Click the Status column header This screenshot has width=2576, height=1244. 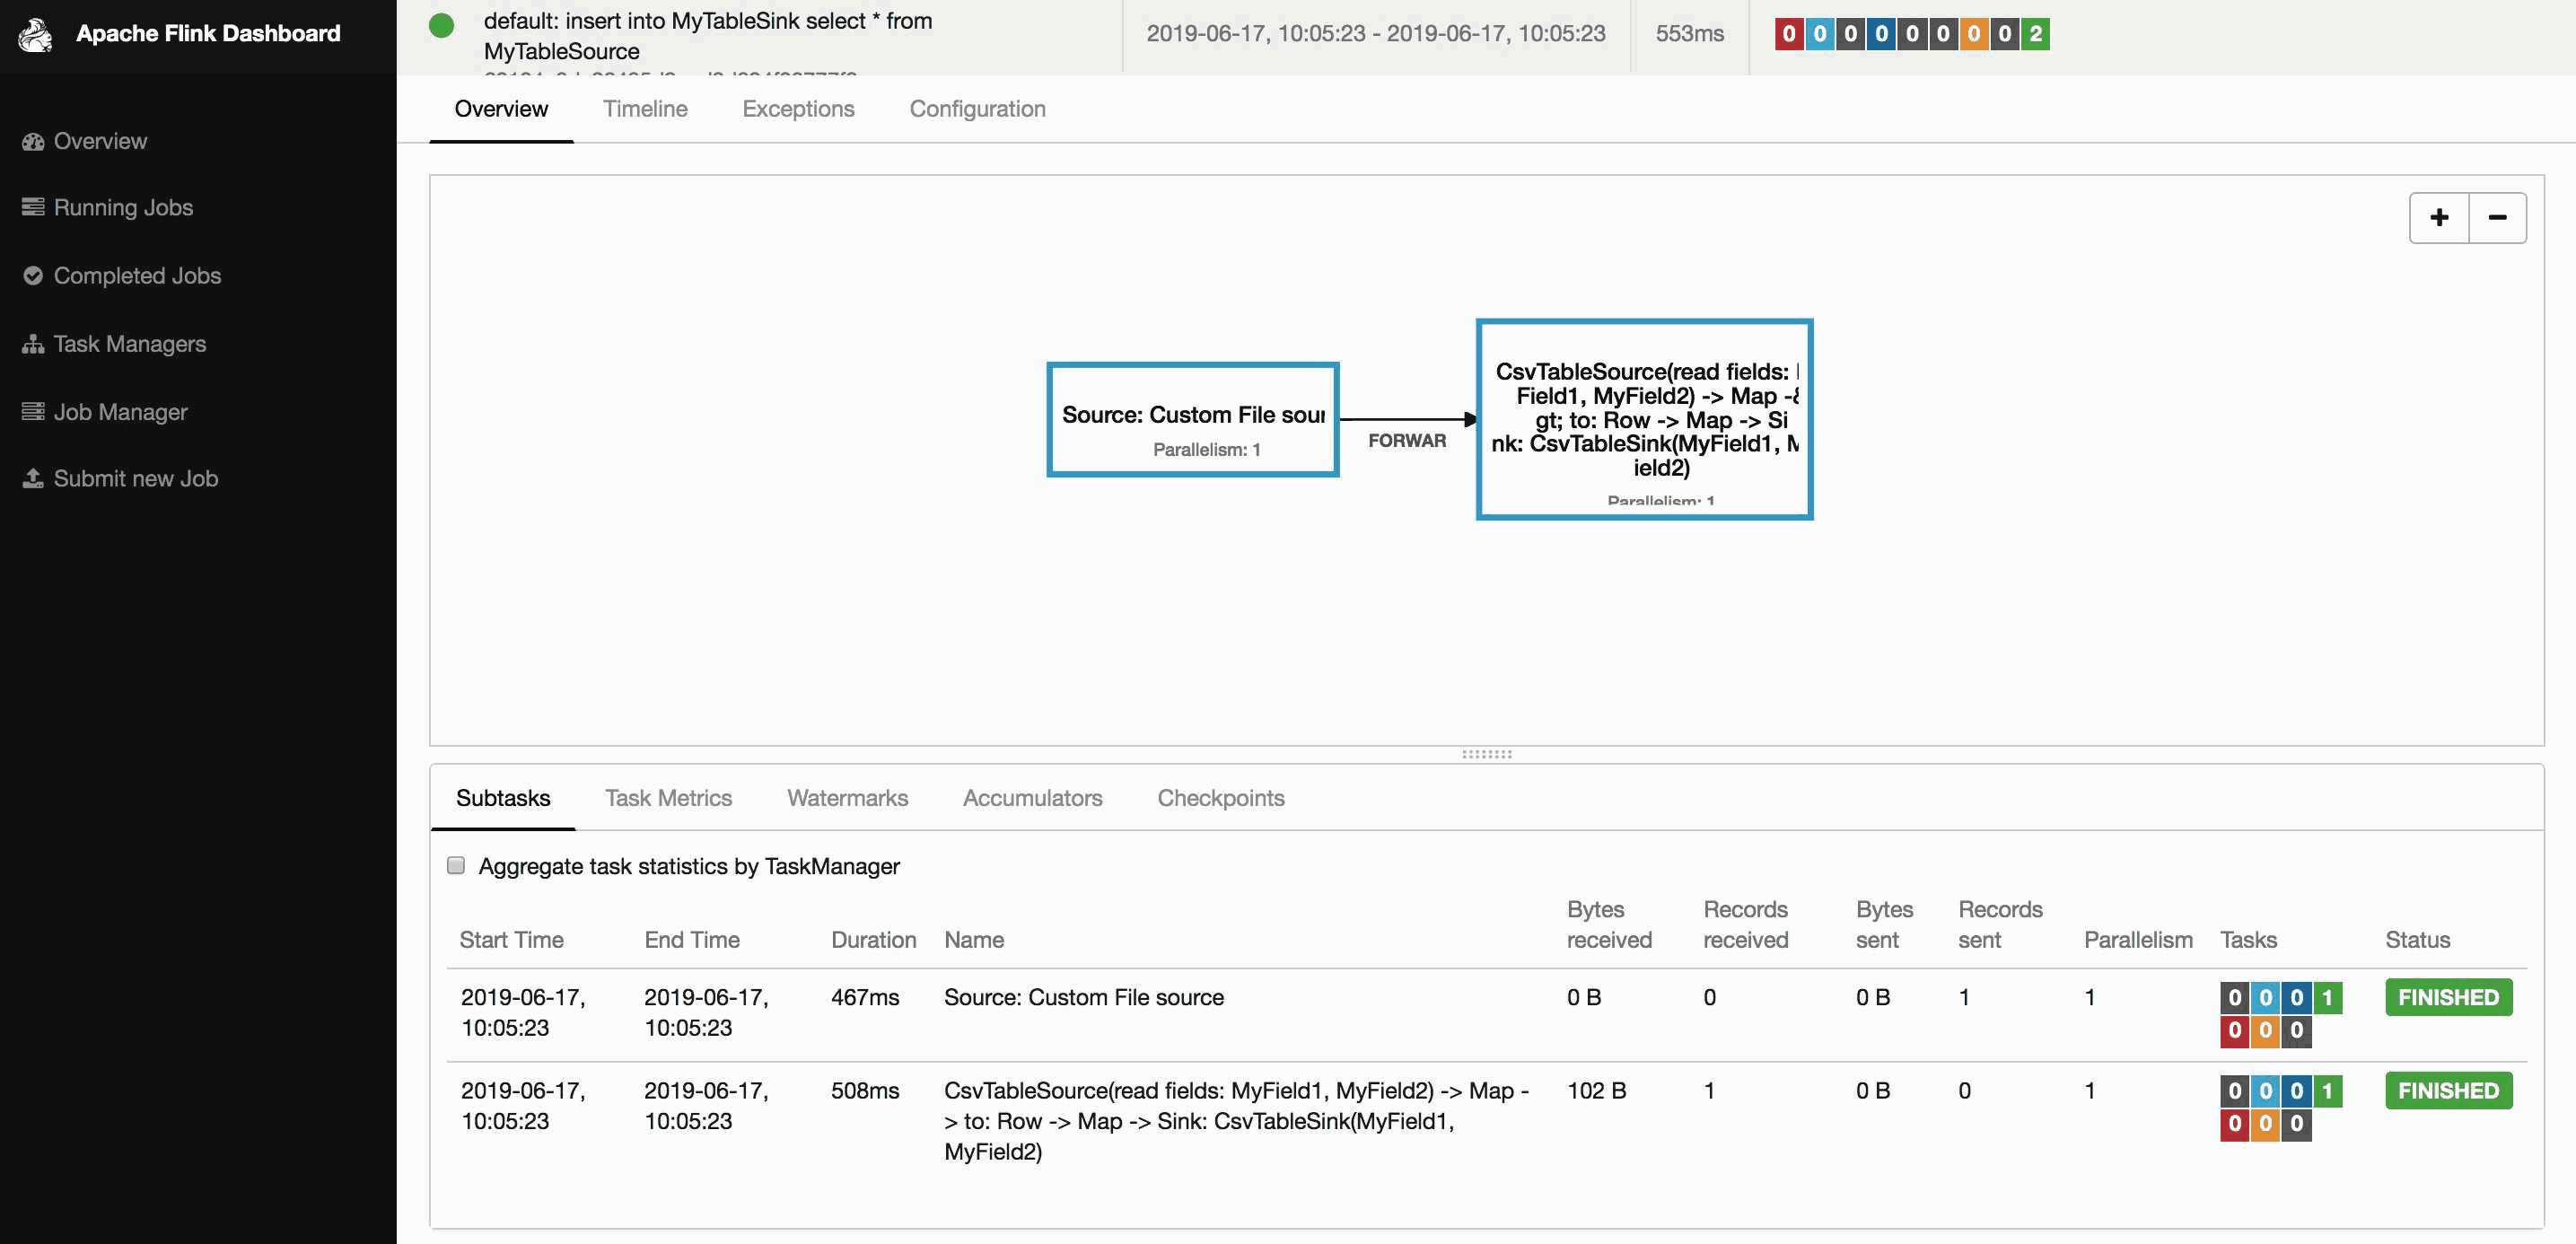click(x=2417, y=940)
